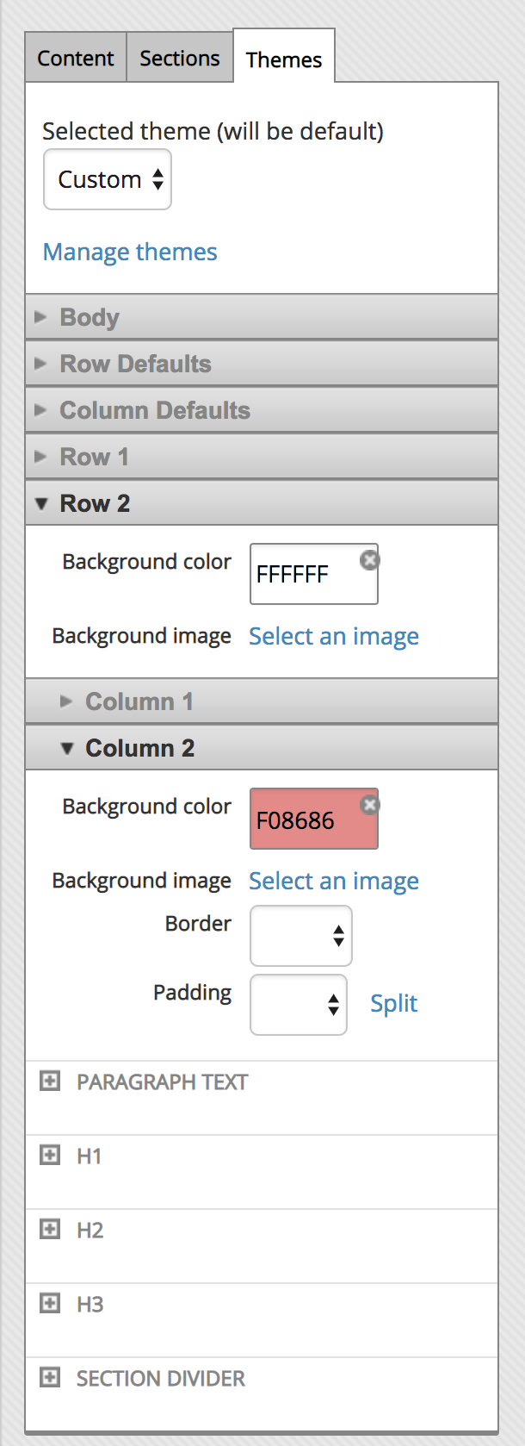Select an image for Column 2 background
The height and width of the screenshot is (1446, 525).
tap(334, 881)
